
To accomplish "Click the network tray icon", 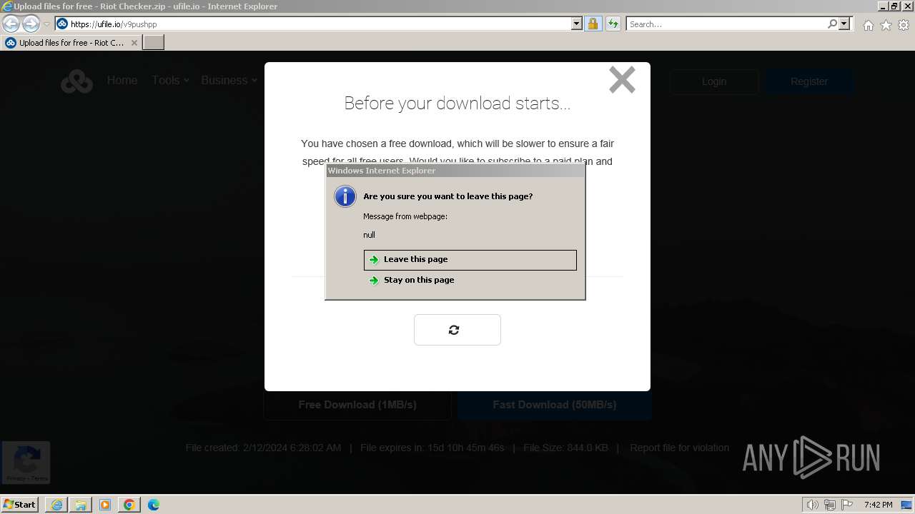I will (x=830, y=505).
